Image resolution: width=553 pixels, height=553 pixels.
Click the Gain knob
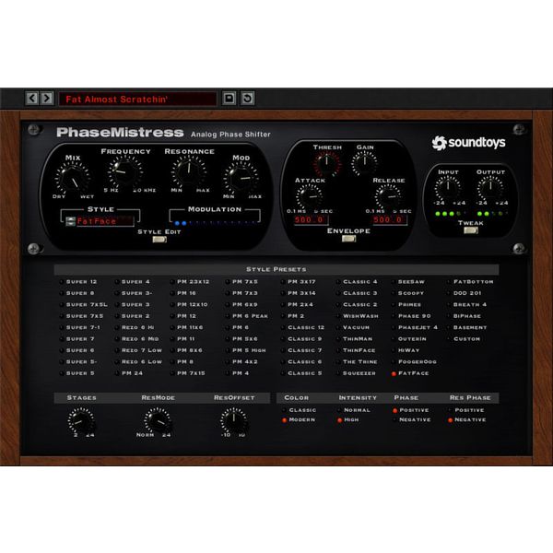(365, 162)
